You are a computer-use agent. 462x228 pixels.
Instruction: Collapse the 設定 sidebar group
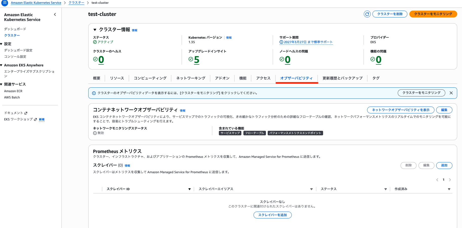(x=1, y=44)
